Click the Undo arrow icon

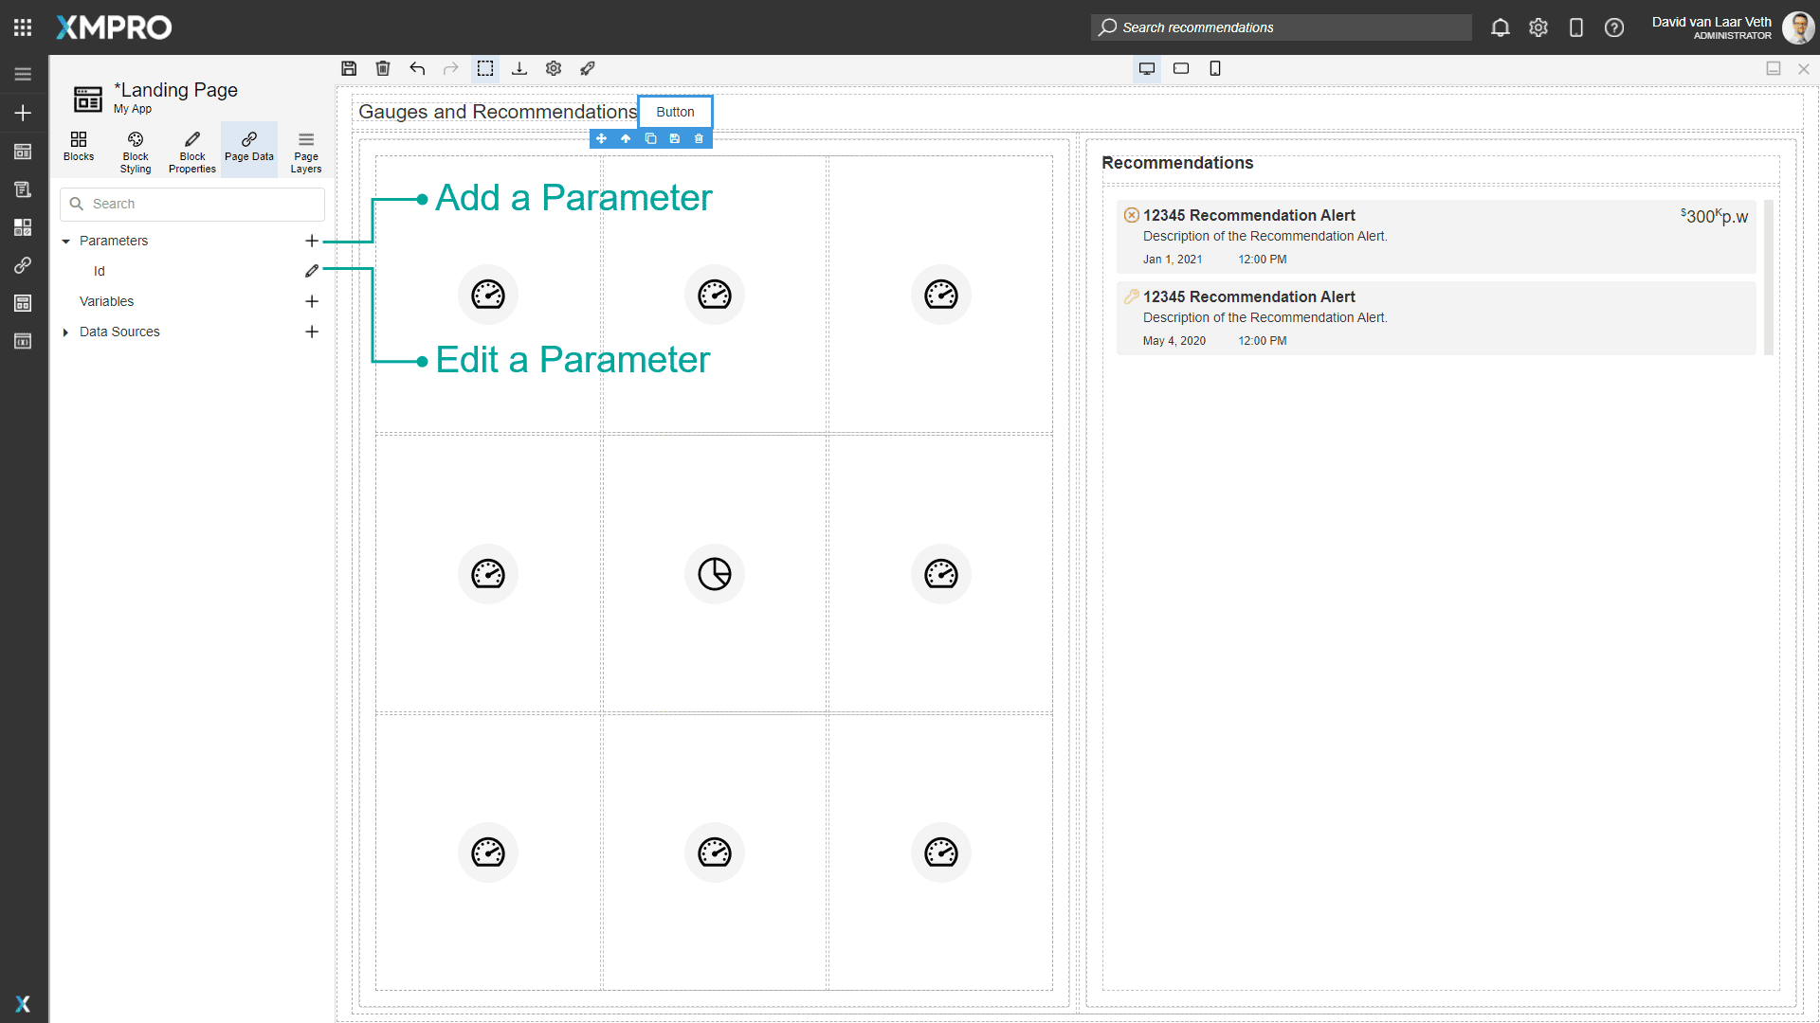point(417,68)
